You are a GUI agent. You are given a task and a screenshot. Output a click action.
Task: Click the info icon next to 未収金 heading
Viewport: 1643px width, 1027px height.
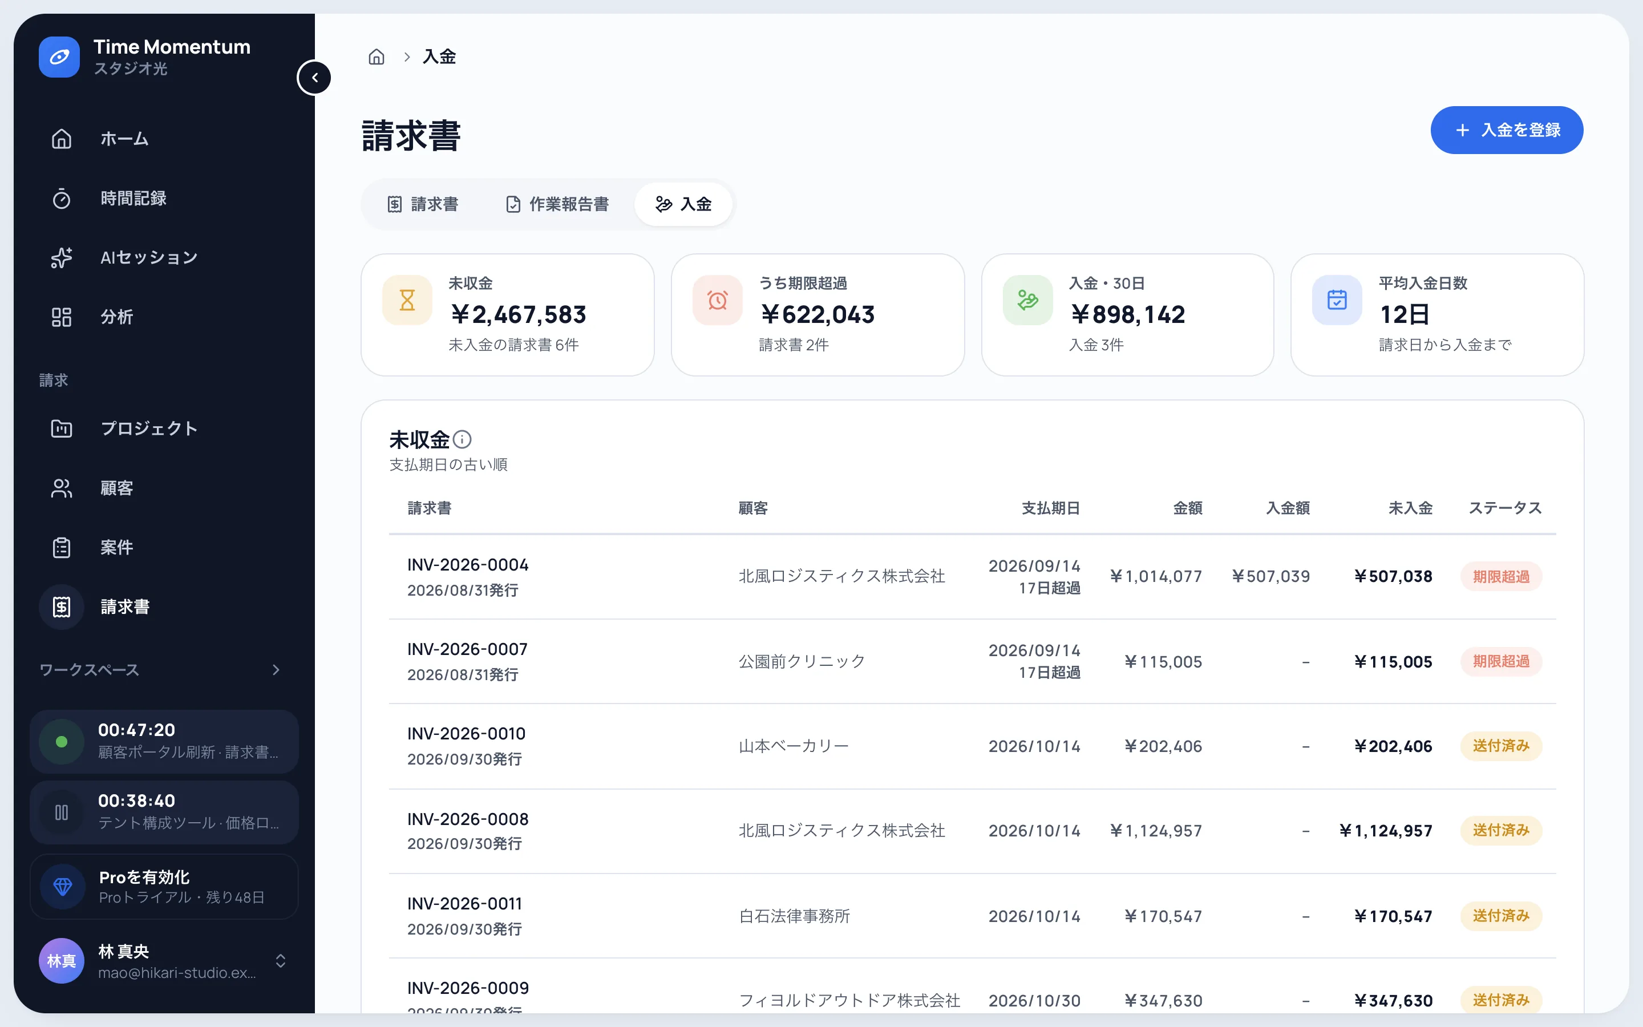(x=462, y=439)
